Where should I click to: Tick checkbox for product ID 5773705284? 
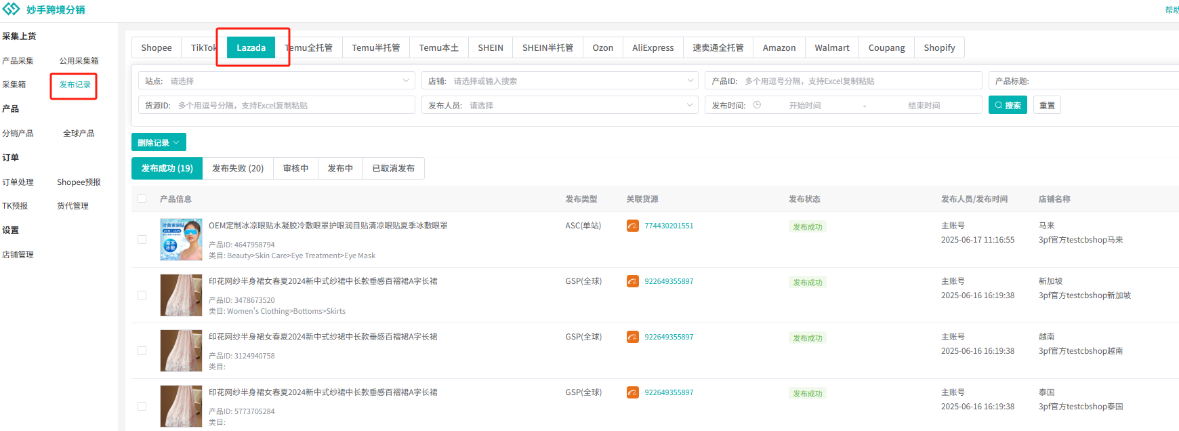[142, 406]
